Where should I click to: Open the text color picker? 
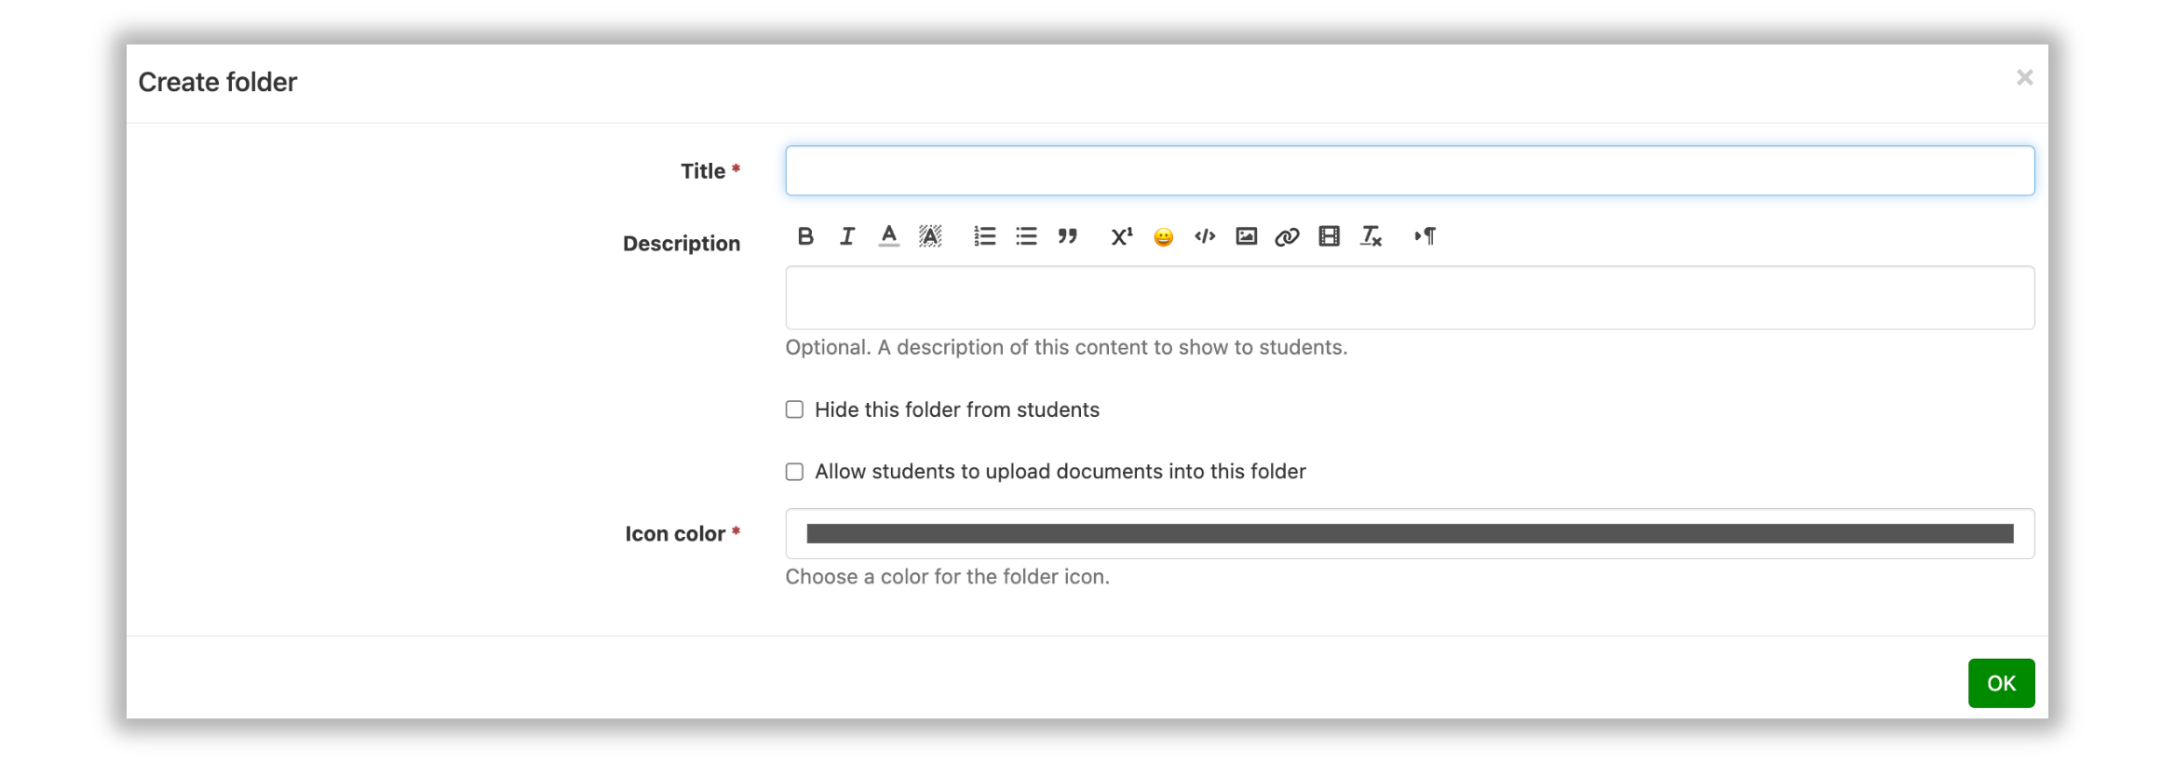[x=888, y=236]
